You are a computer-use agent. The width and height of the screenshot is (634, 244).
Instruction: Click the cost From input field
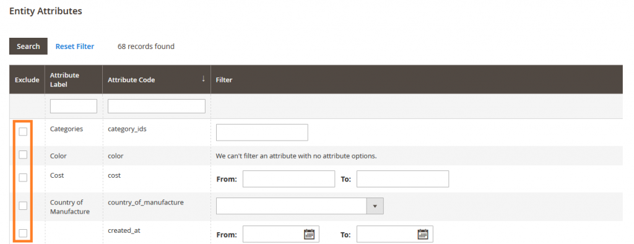click(289, 179)
